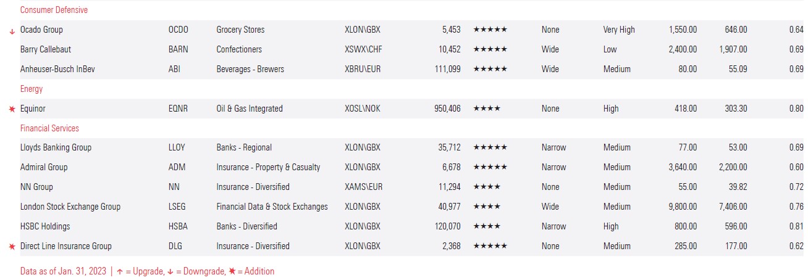Viewport: 808px width, 280px height.
Task: Click the HSBA ticker symbol
Action: (x=178, y=226)
